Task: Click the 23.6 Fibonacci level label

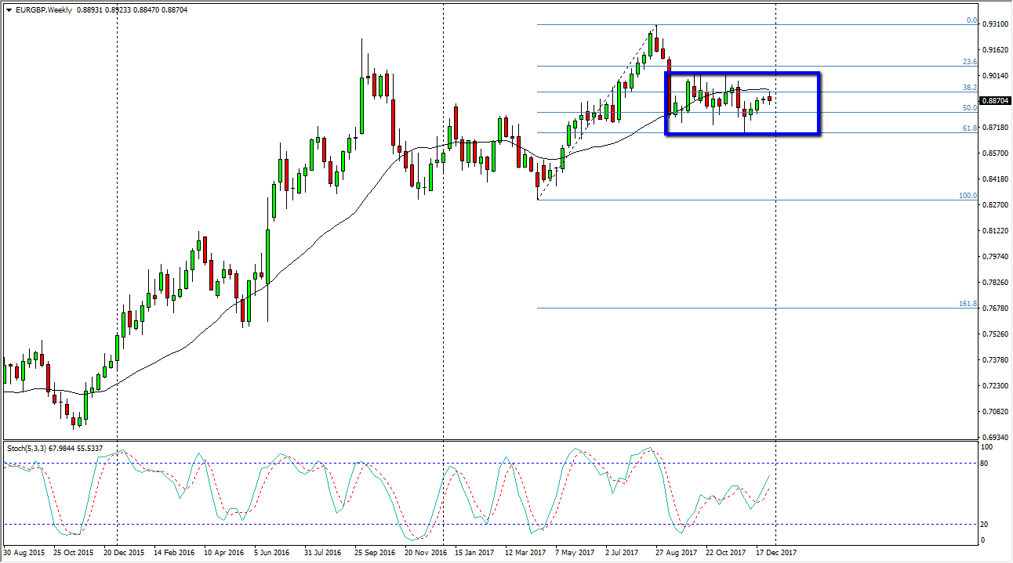Action: [969, 62]
